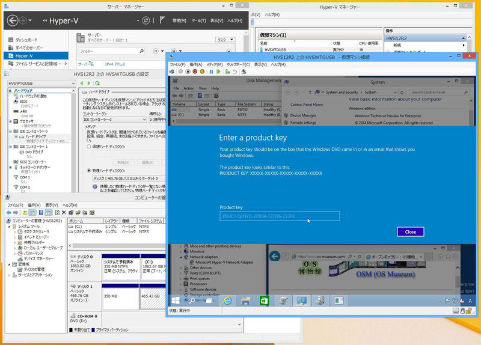Click the Server Manager refresh icon
Screen dimensions: 481x345
tap(146, 20)
